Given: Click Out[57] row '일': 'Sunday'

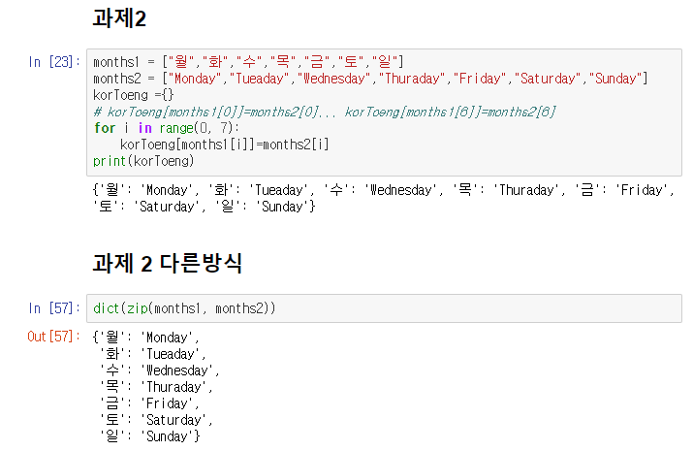Looking at the screenshot, I should coord(150,436).
